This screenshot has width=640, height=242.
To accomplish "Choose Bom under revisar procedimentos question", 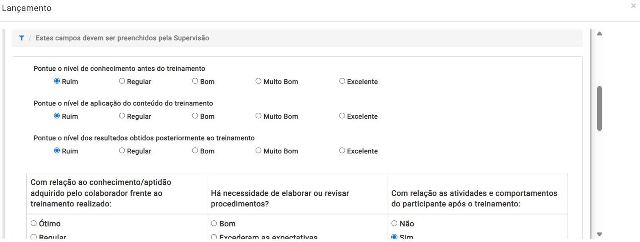I will tap(214, 223).
